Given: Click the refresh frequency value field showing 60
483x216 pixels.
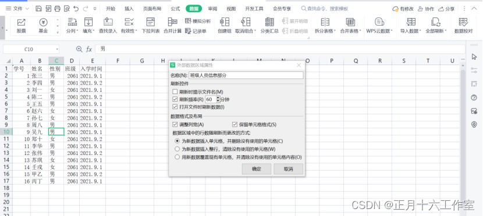Looking at the screenshot, I should coord(211,99).
